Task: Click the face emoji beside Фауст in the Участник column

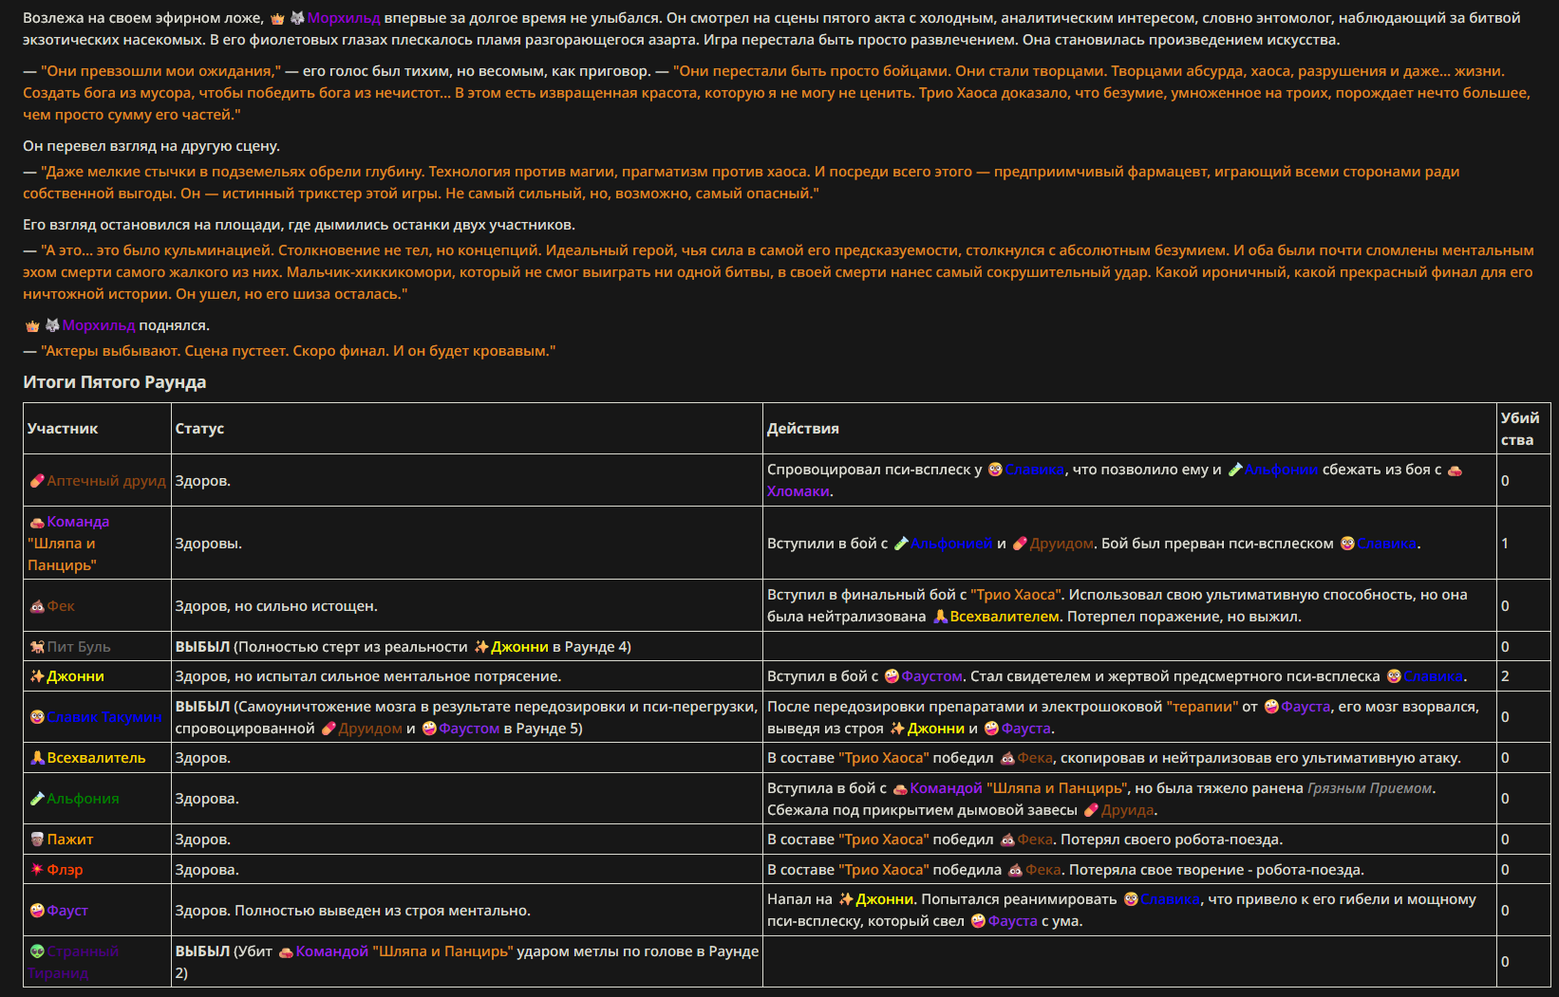Action: (x=37, y=911)
